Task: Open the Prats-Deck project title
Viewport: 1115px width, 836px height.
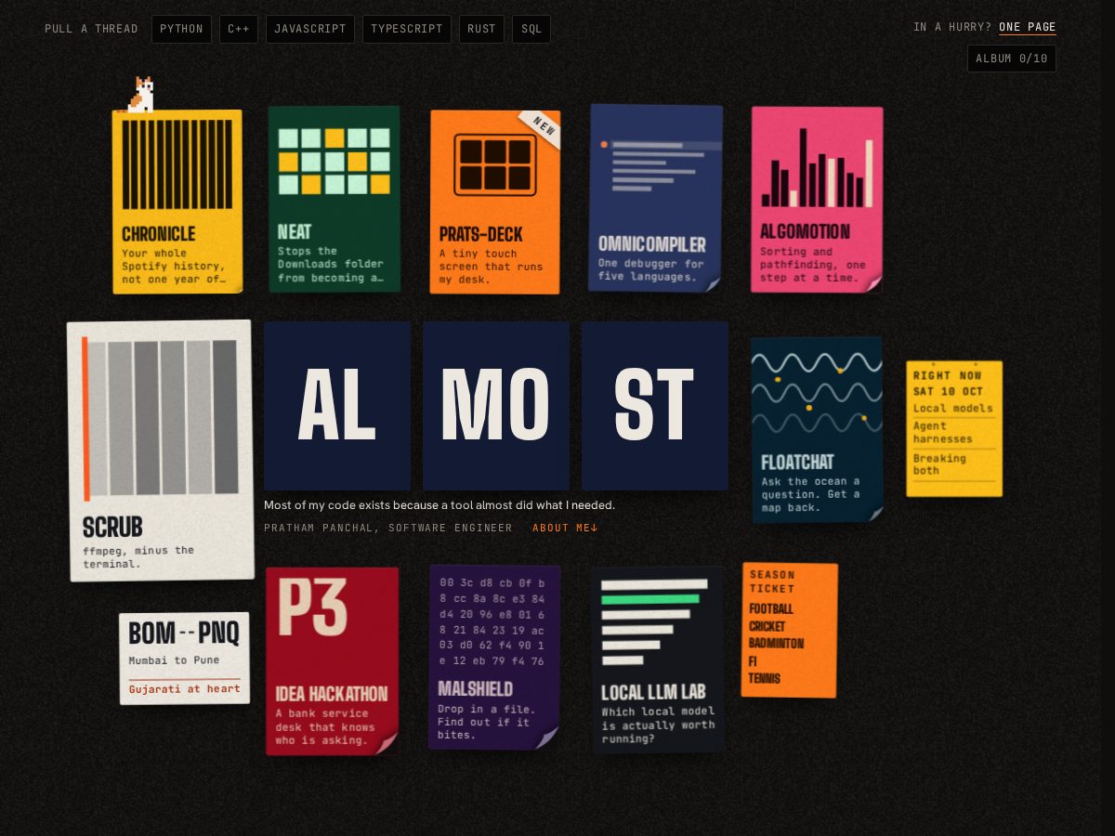Action: click(x=481, y=235)
